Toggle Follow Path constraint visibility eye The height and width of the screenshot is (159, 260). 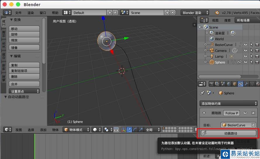pos(245,113)
